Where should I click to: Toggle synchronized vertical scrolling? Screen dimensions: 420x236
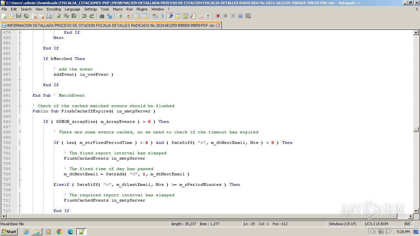pyautogui.click(x=137, y=16)
